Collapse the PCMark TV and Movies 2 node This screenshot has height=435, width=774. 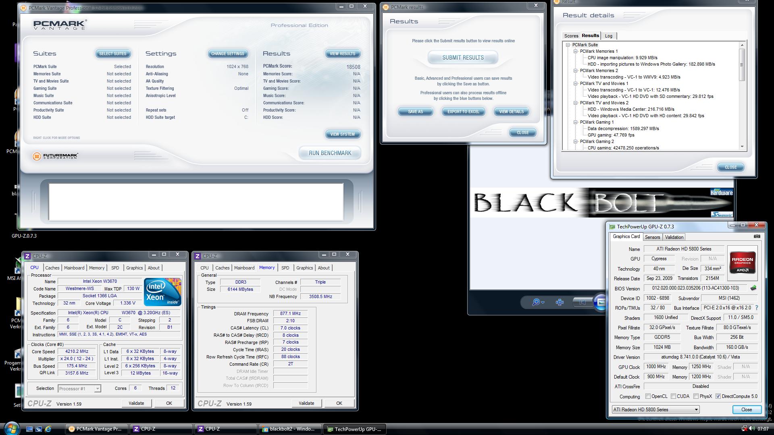pyautogui.click(x=576, y=103)
